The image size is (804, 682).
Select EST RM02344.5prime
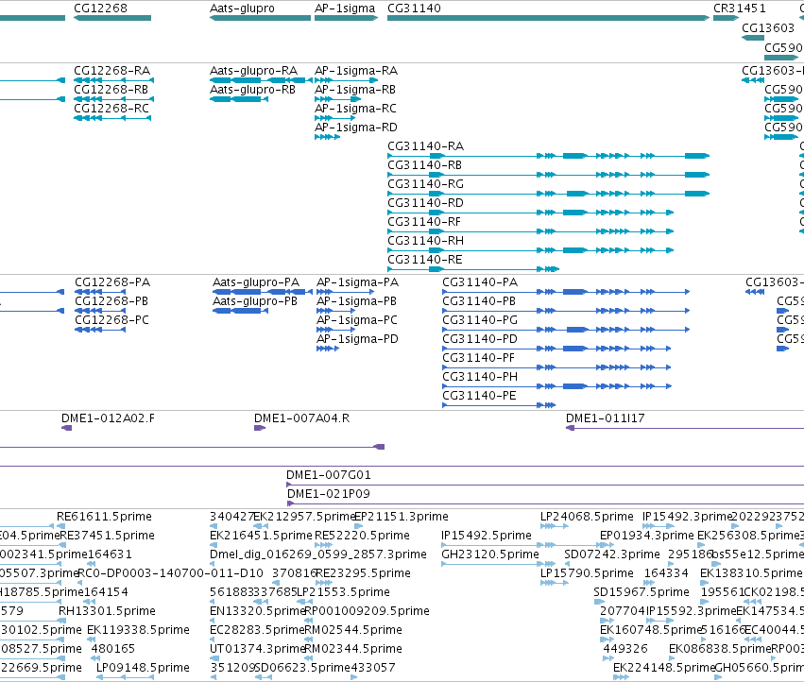(353, 649)
